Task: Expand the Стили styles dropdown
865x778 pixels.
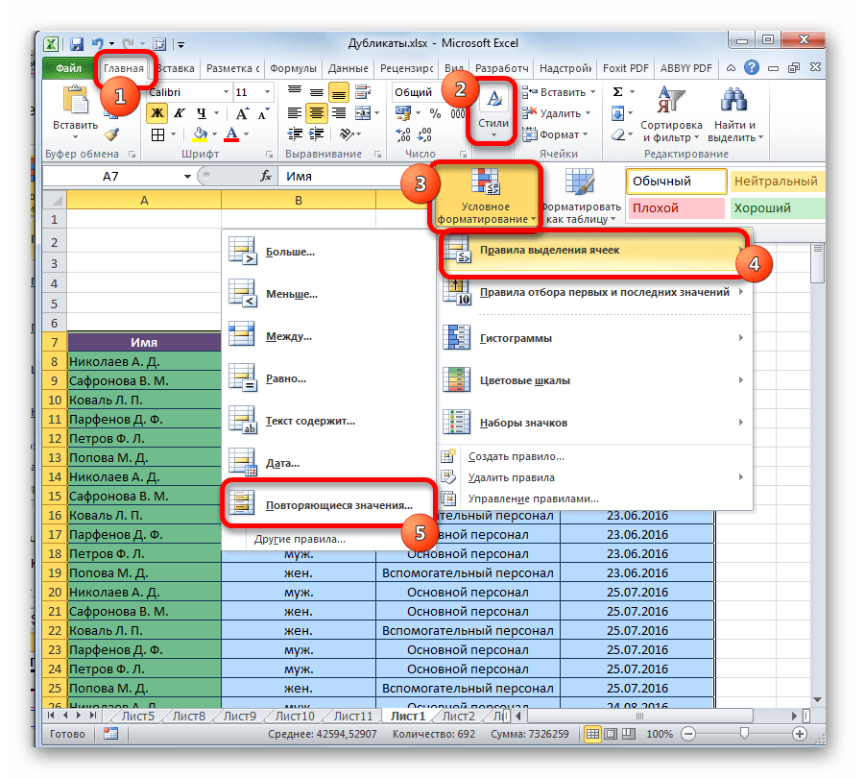Action: (493, 113)
